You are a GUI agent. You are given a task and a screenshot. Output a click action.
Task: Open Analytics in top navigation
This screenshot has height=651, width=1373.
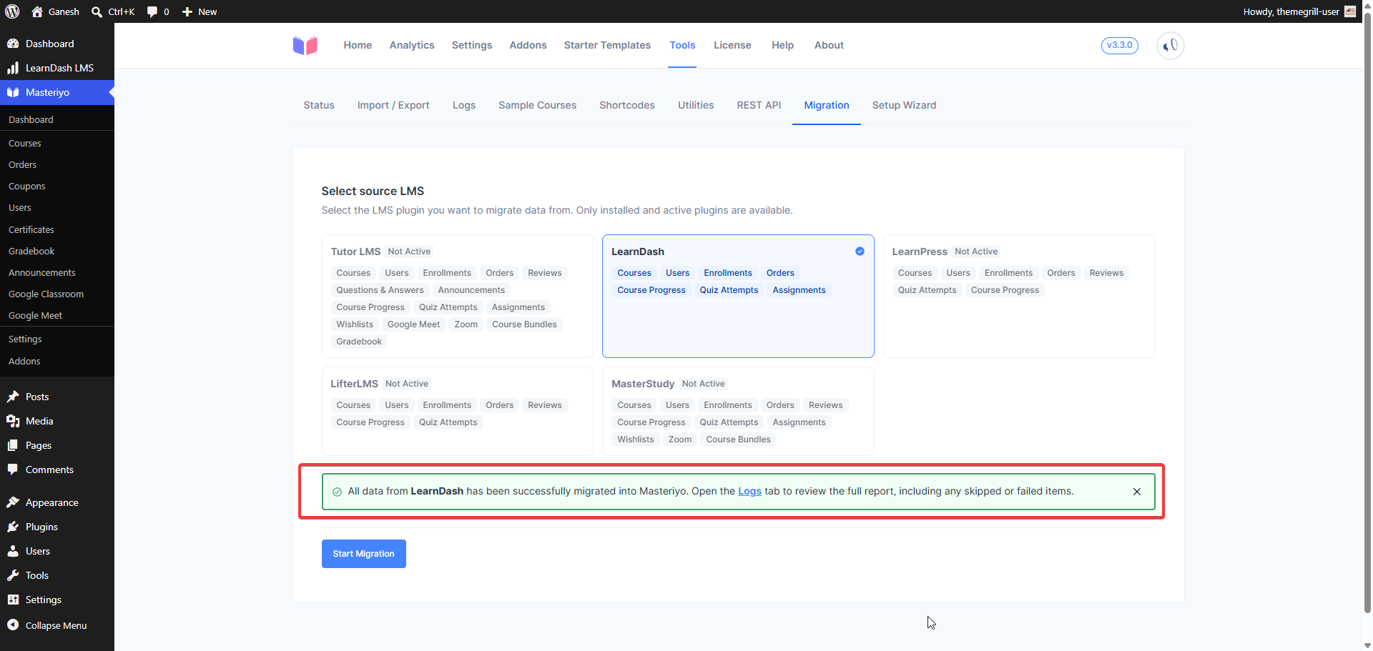pos(412,45)
